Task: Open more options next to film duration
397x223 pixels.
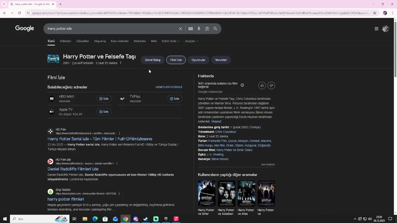Action: [x=121, y=63]
